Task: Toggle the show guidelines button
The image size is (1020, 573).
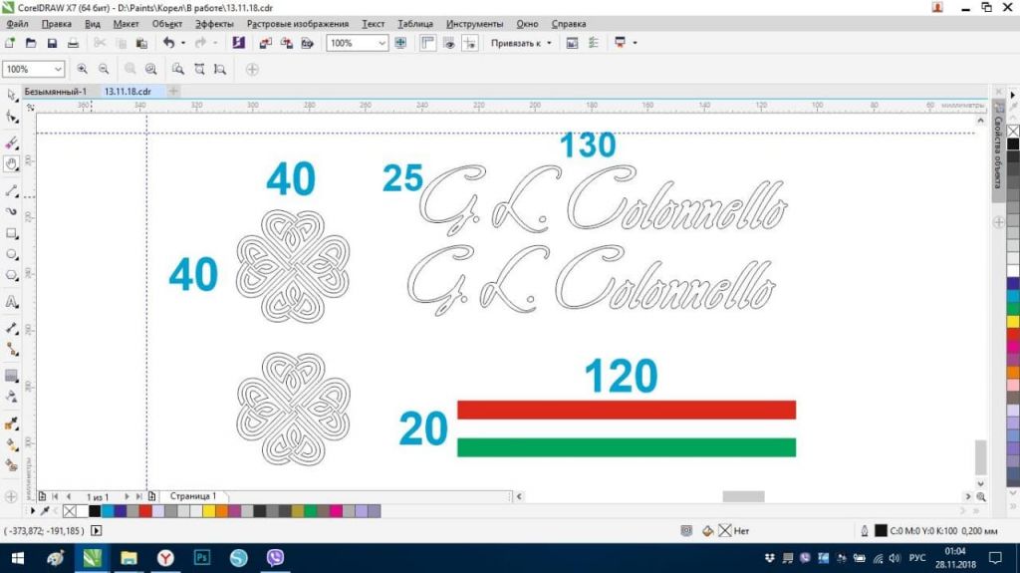Action: 469,44
